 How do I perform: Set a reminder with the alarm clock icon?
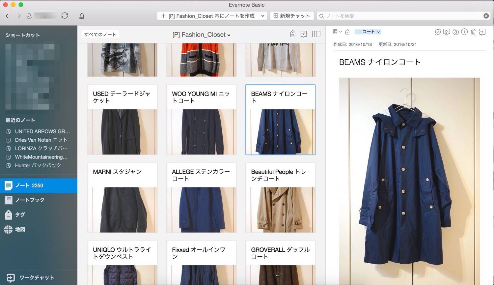point(438,32)
